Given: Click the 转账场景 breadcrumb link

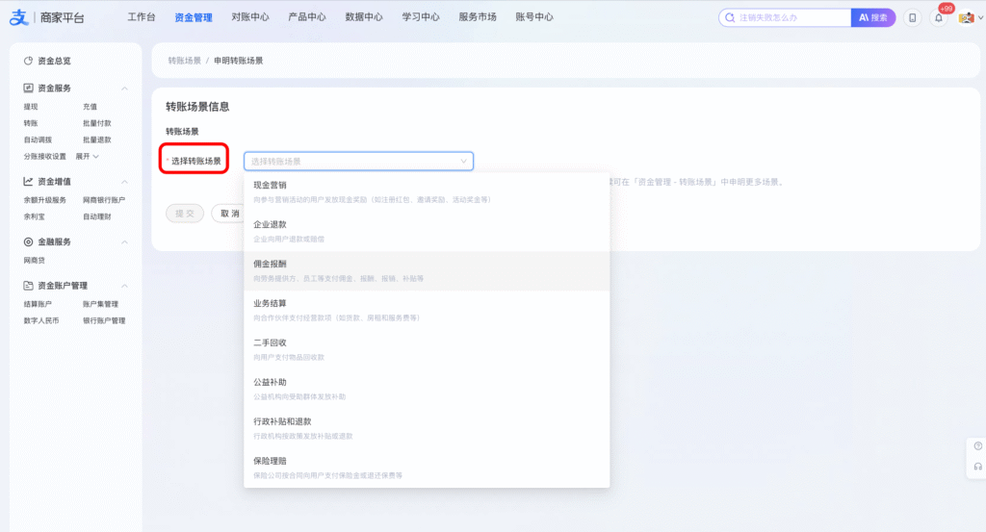Looking at the screenshot, I should tap(184, 61).
